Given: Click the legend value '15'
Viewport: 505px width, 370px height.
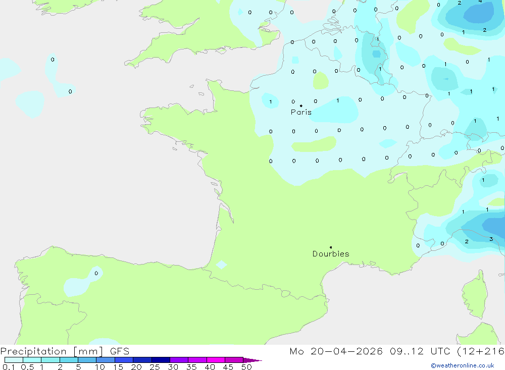Looking at the screenshot, I should (x=118, y=367).
